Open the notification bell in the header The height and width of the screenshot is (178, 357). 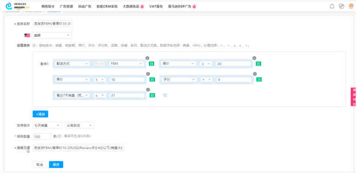coord(332,7)
